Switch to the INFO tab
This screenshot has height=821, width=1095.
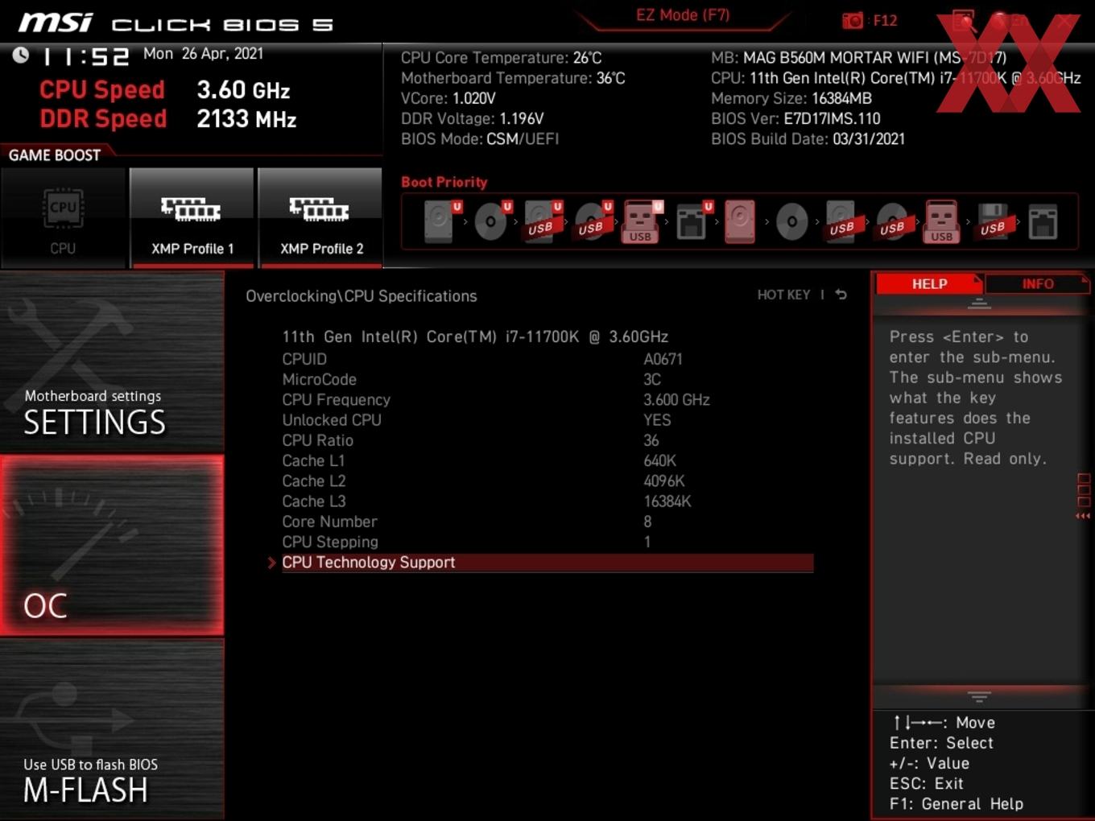click(x=1038, y=284)
